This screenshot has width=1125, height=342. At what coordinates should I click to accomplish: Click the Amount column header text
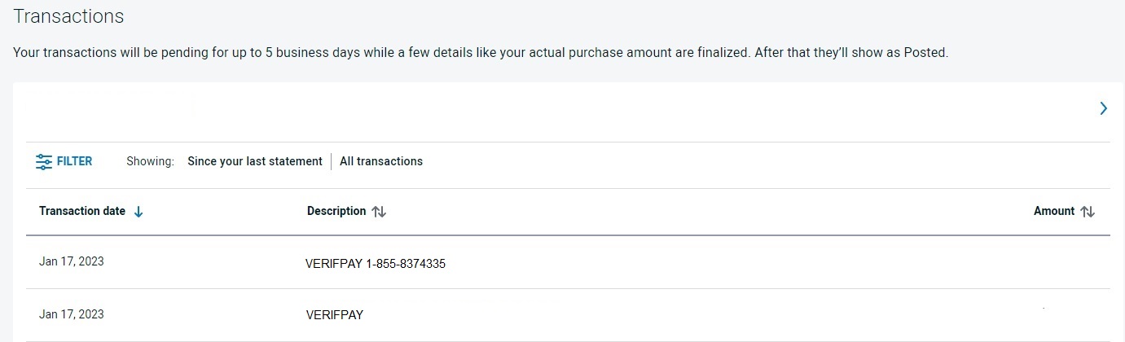coord(1054,211)
